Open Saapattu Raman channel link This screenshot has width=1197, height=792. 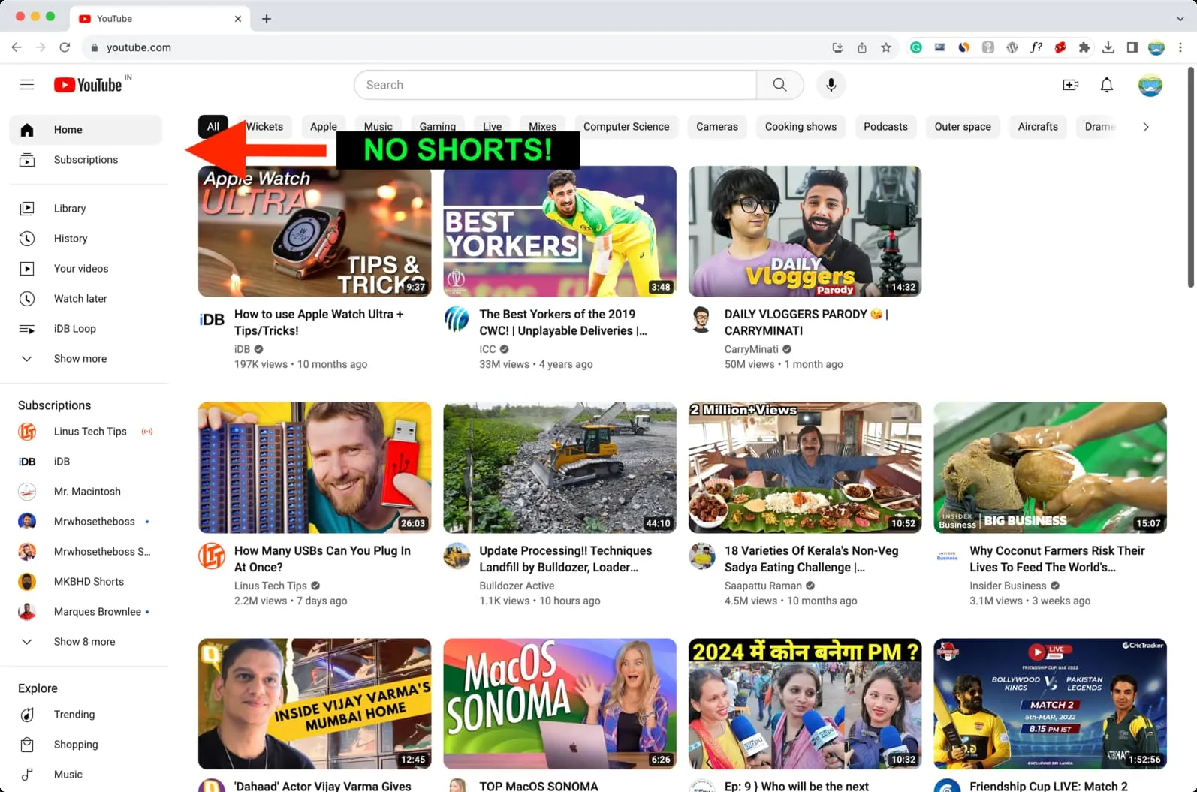(x=763, y=586)
